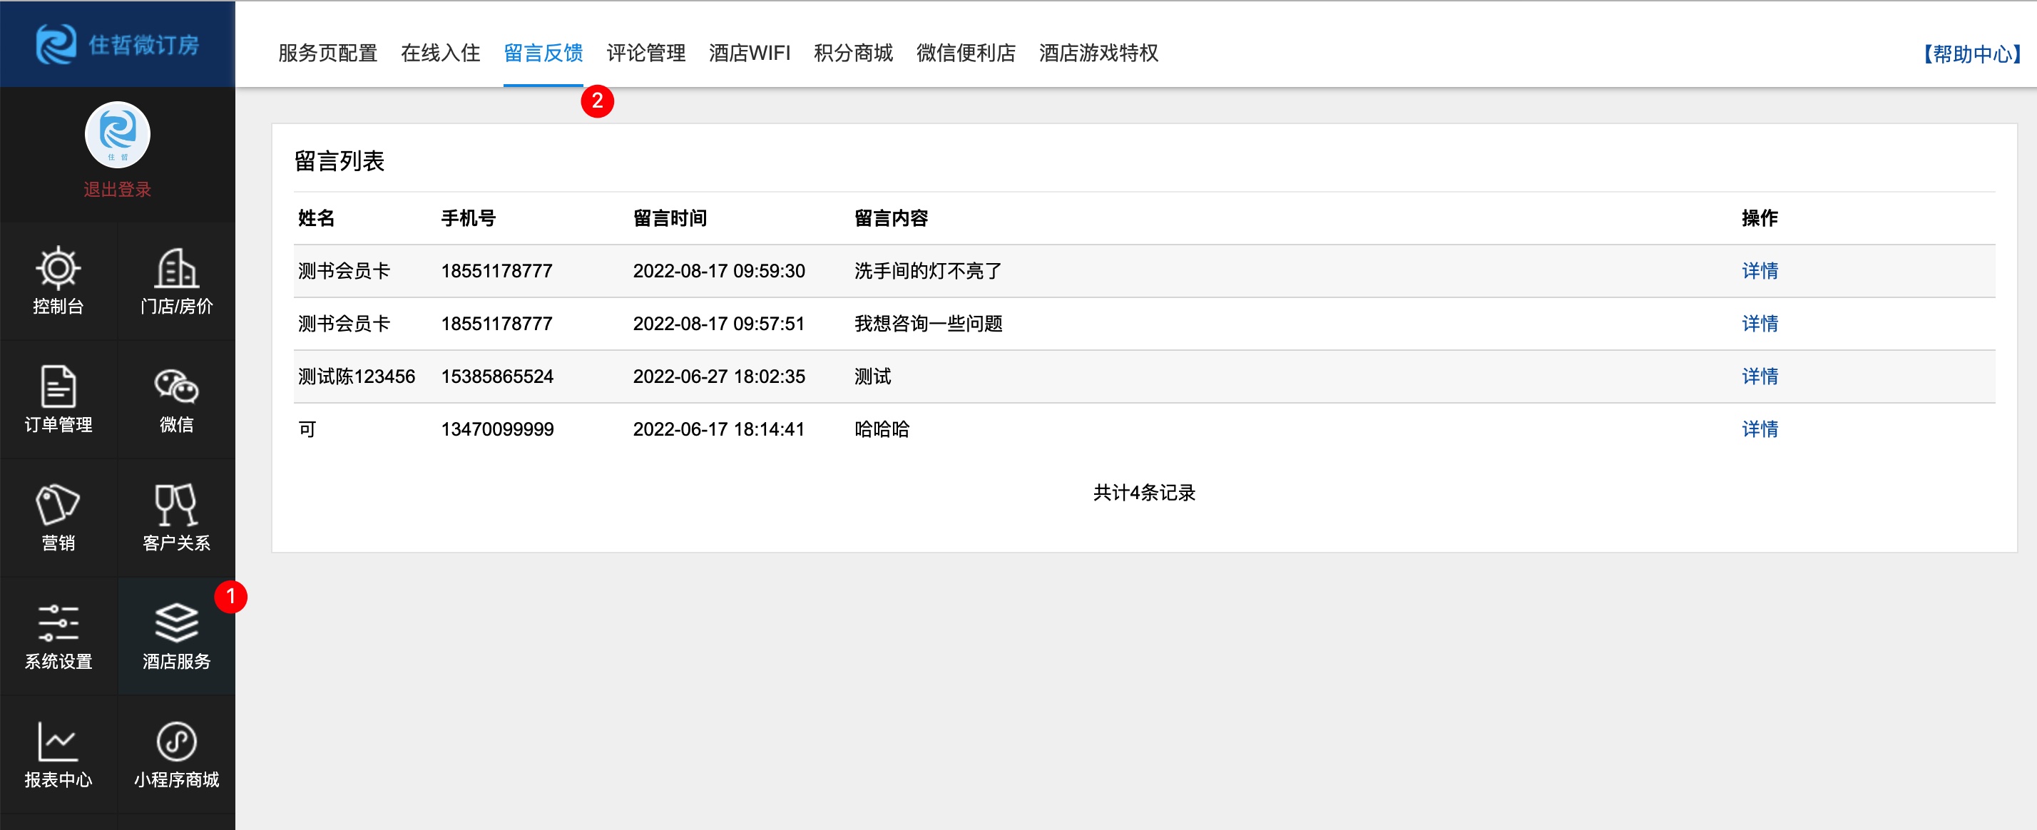Screen dimensions: 2037x830
Task: Click 退出登录 to log out
Action: tap(117, 190)
